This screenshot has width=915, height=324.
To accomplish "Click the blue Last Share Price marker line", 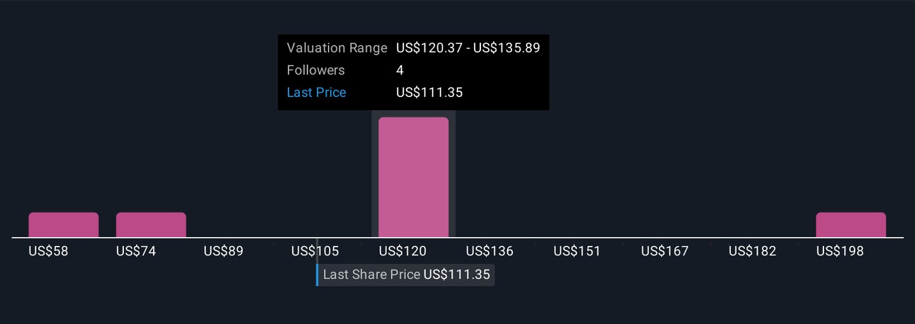I will tap(317, 275).
